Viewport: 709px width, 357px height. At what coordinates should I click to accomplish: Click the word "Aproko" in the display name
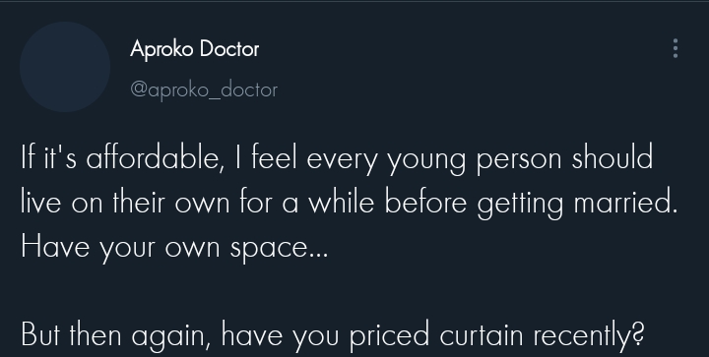click(x=161, y=49)
